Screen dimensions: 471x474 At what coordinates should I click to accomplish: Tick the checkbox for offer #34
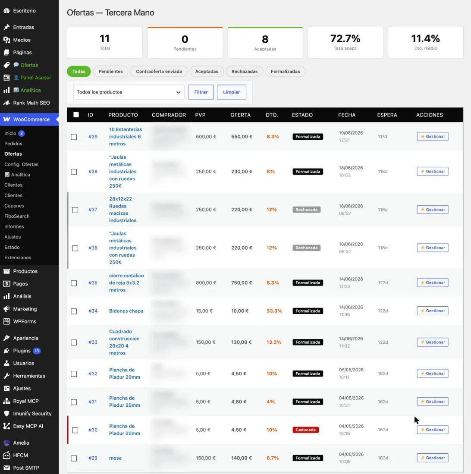click(74, 311)
